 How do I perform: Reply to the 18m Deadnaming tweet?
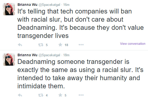point(20,95)
